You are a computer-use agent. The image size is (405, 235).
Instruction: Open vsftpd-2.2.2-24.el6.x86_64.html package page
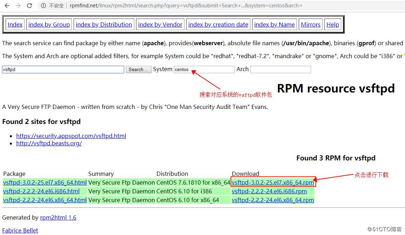45,200
